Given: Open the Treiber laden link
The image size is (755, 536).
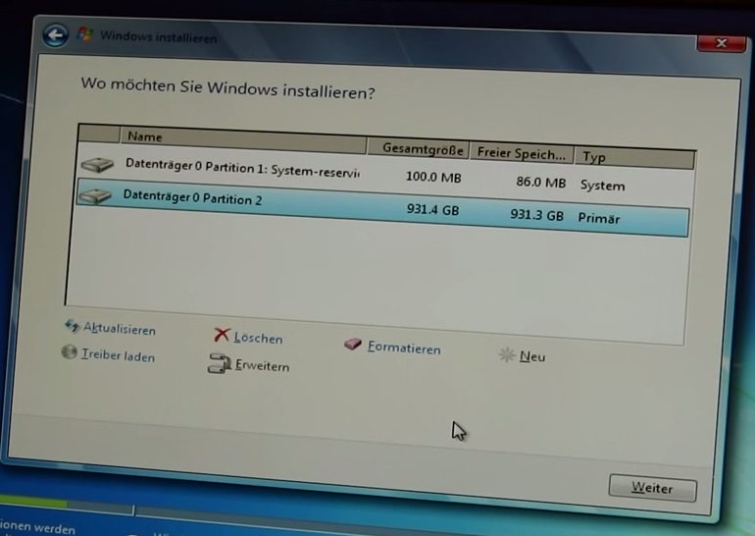Looking at the screenshot, I should 118,355.
